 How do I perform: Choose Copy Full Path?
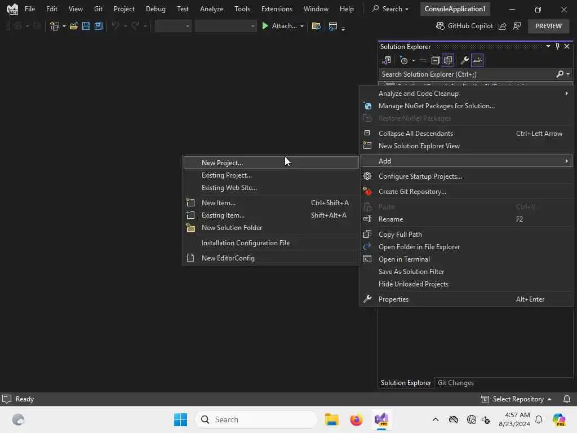[x=466, y=235]
